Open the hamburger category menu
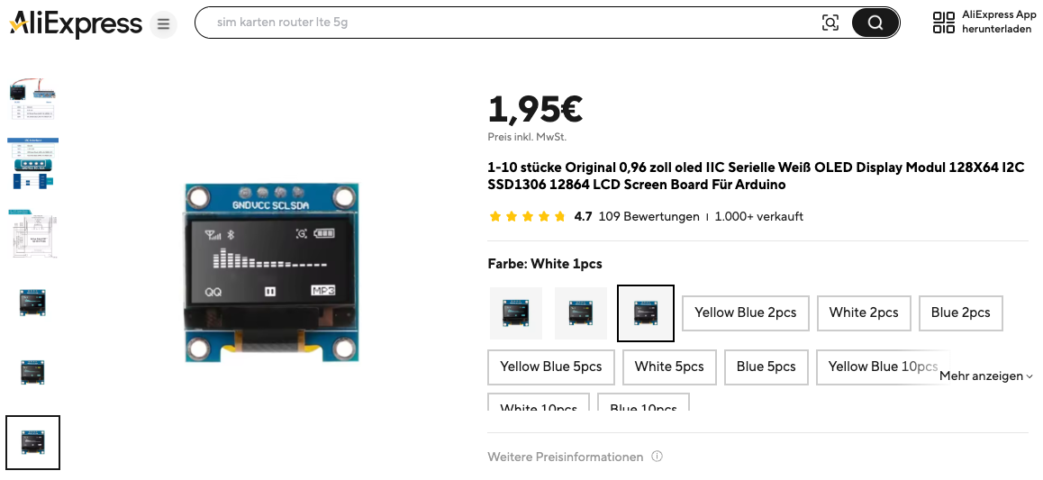Screen dimensions: 1043x480 (163, 24)
